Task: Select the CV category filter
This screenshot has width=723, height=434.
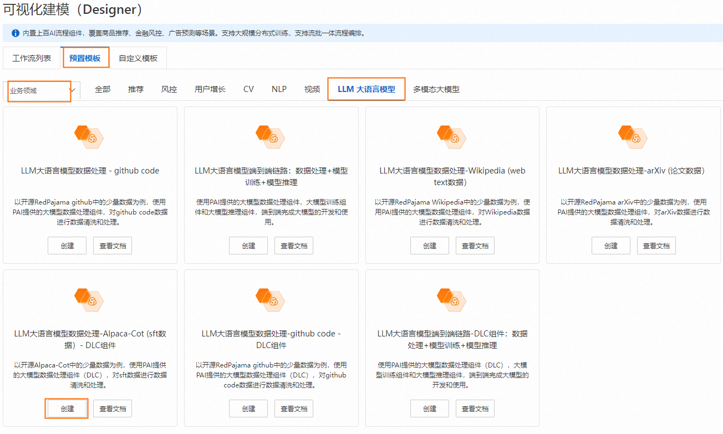Action: (x=248, y=89)
